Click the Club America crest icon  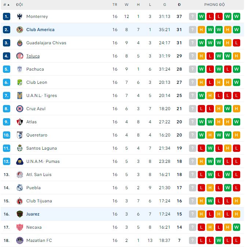[20, 30]
